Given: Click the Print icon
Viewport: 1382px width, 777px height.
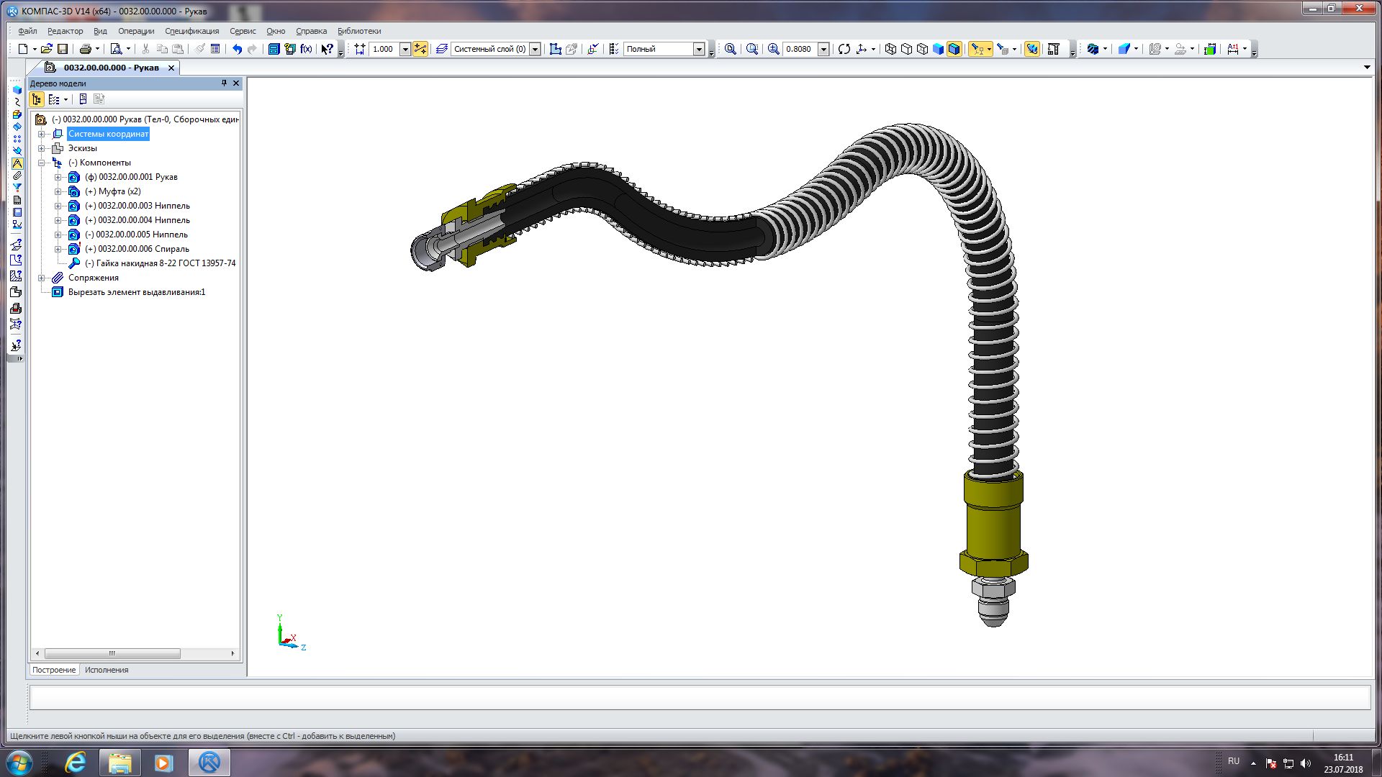Looking at the screenshot, I should (x=86, y=49).
